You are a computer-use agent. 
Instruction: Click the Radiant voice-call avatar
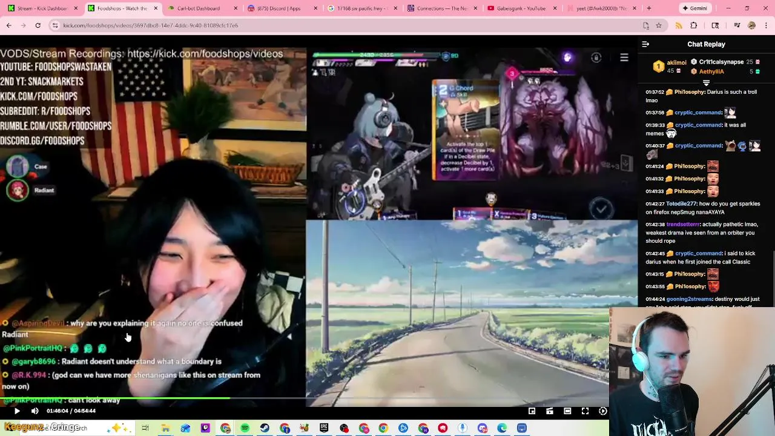pyautogui.click(x=18, y=190)
